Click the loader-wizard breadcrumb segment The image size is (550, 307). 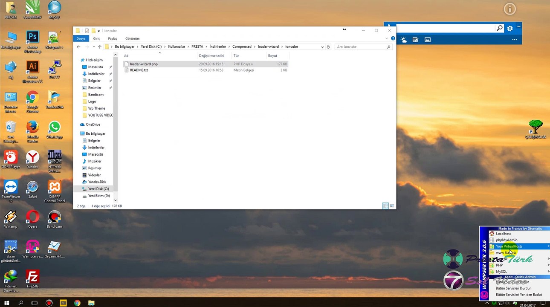pyautogui.click(x=268, y=47)
